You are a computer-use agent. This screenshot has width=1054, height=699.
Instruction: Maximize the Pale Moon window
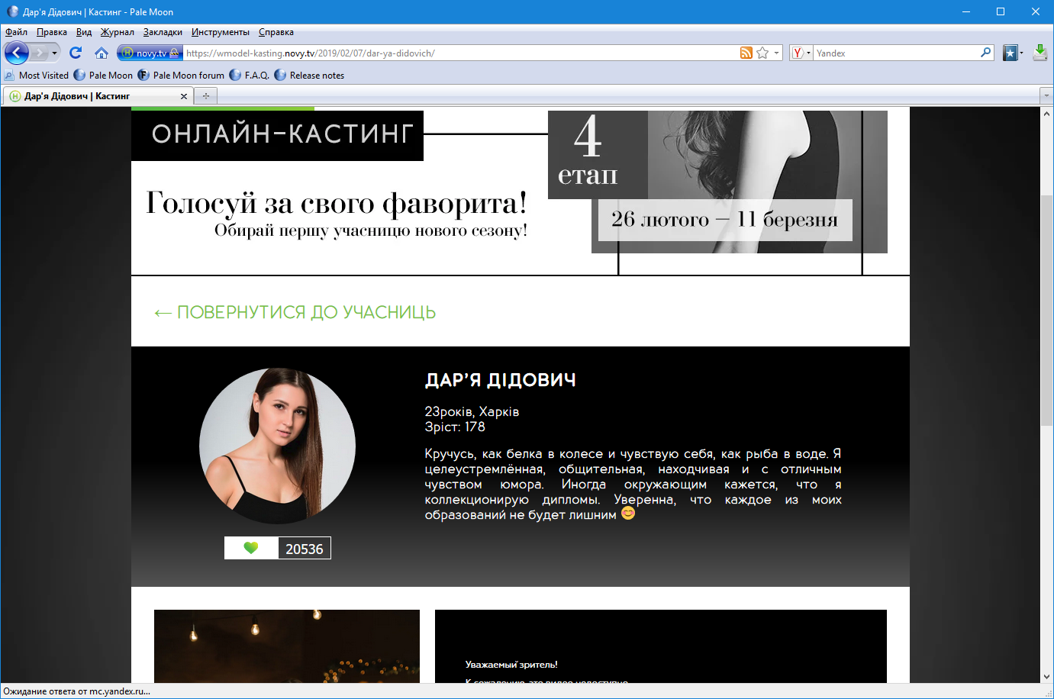point(1001,11)
